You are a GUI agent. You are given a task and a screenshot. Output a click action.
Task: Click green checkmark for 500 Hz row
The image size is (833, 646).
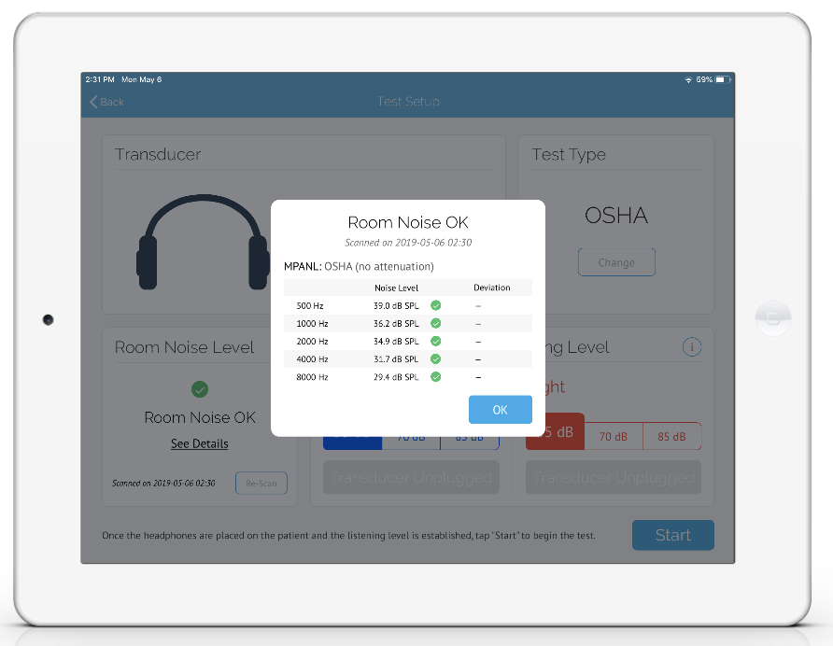click(435, 305)
